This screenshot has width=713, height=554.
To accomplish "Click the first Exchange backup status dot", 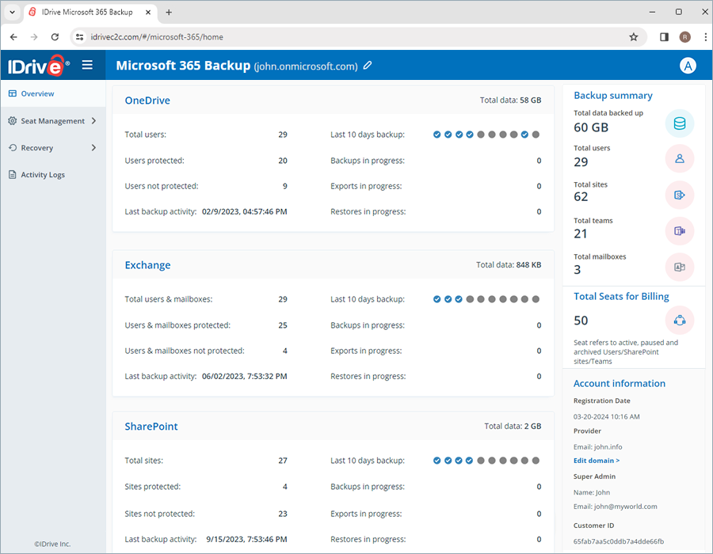I will [437, 299].
